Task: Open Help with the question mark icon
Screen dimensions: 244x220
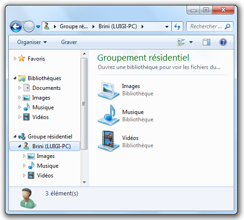Action: pyautogui.click(x=223, y=42)
